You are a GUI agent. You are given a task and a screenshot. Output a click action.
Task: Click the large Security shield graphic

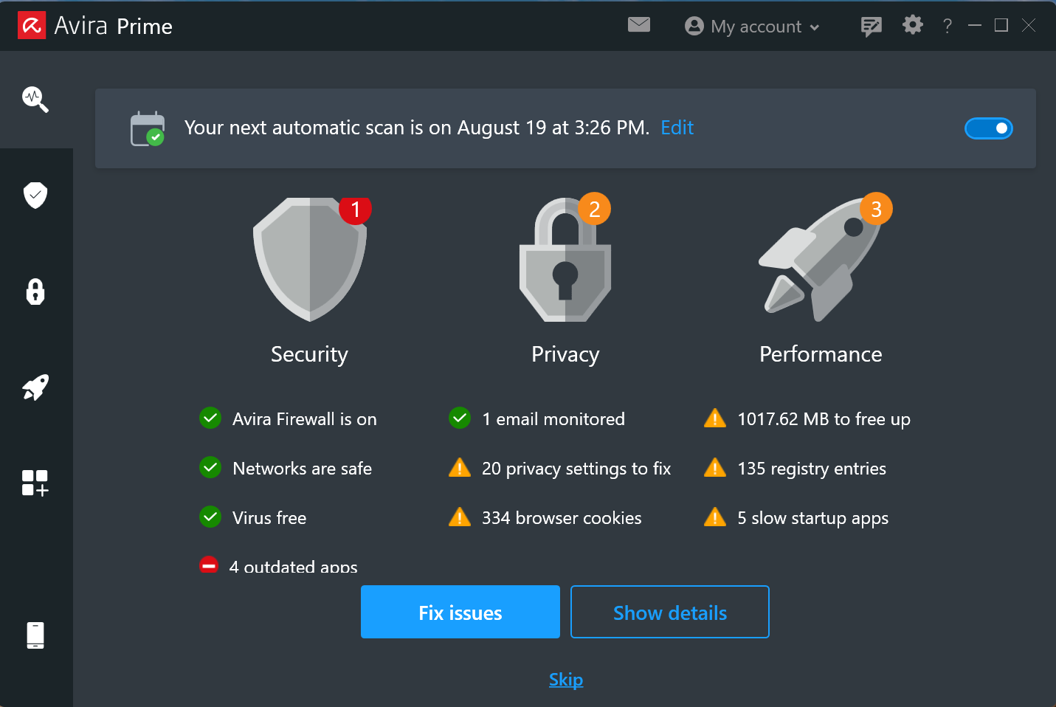(x=310, y=259)
